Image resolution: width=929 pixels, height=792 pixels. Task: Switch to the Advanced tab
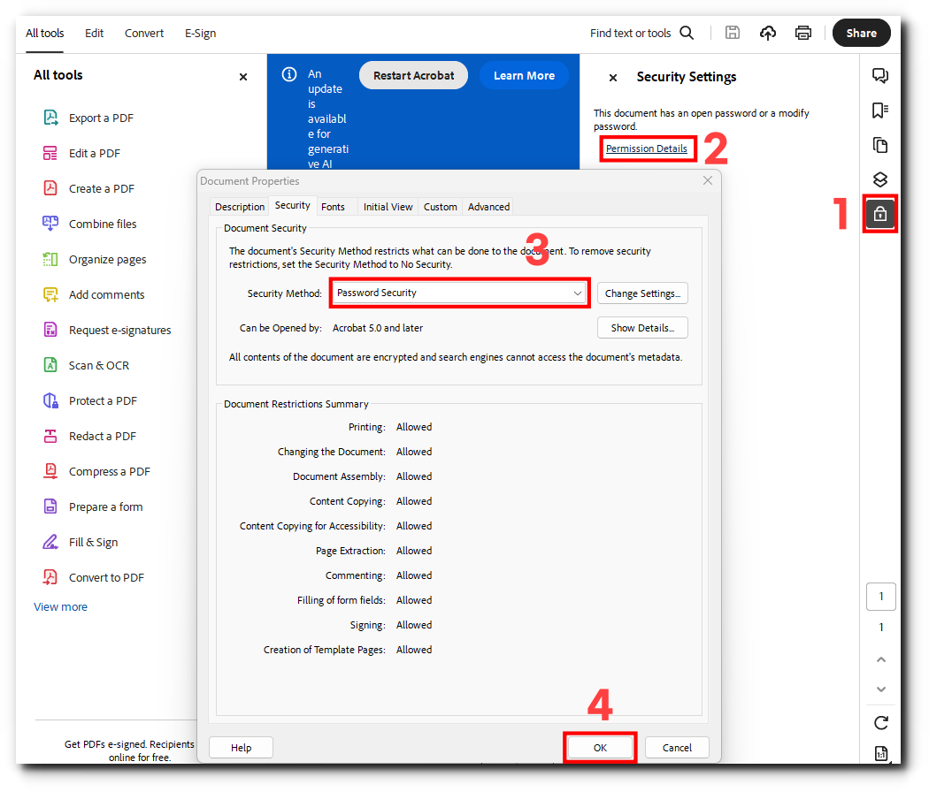pyautogui.click(x=488, y=207)
